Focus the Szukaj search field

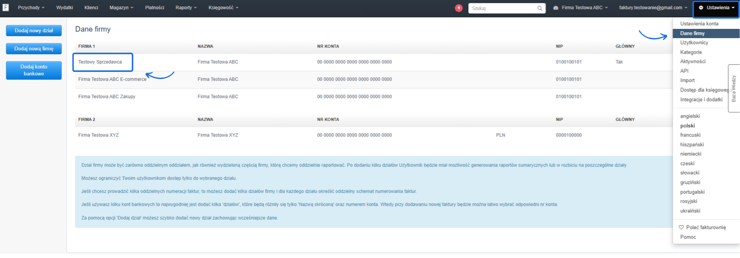coord(502,8)
